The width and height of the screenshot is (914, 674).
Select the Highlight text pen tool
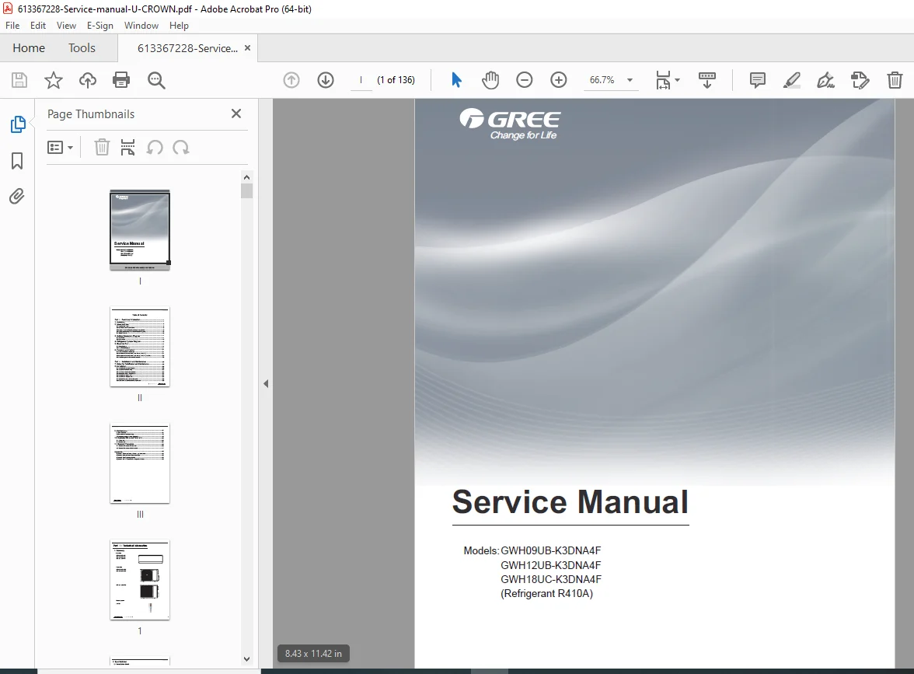791,80
